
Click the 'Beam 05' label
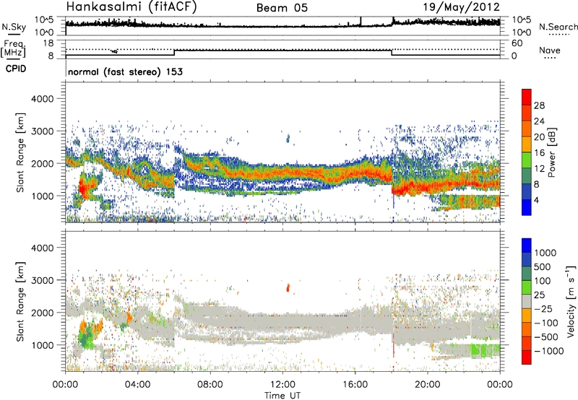coord(282,8)
